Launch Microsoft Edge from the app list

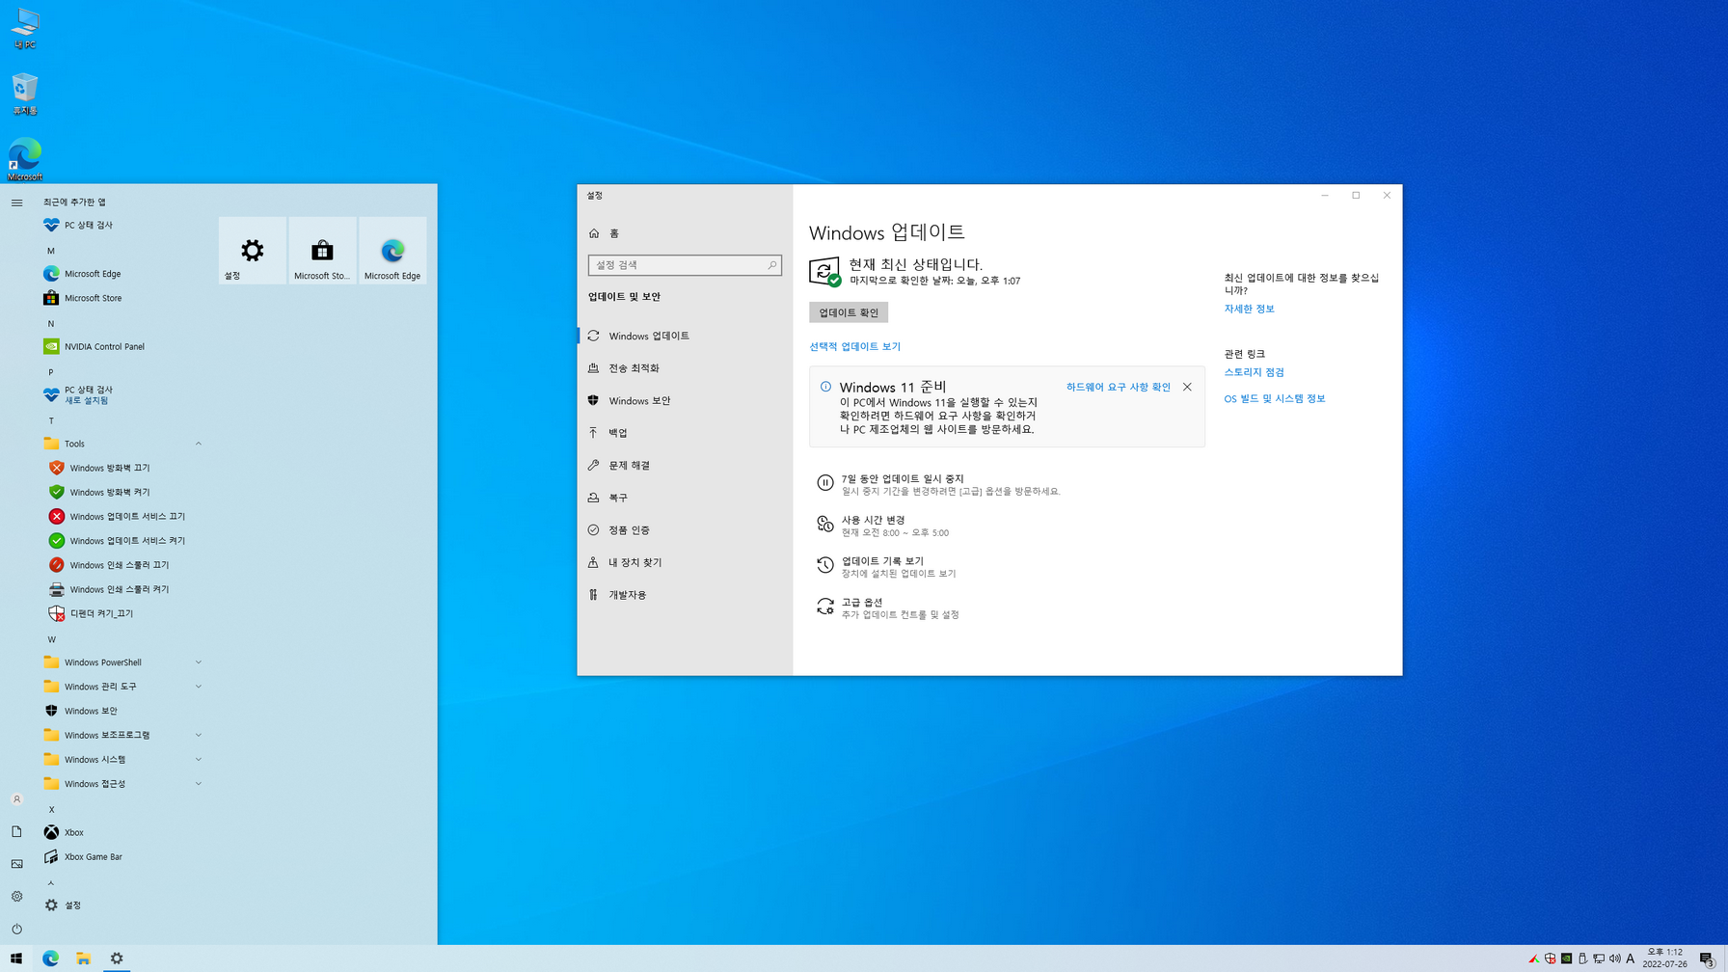121,274
